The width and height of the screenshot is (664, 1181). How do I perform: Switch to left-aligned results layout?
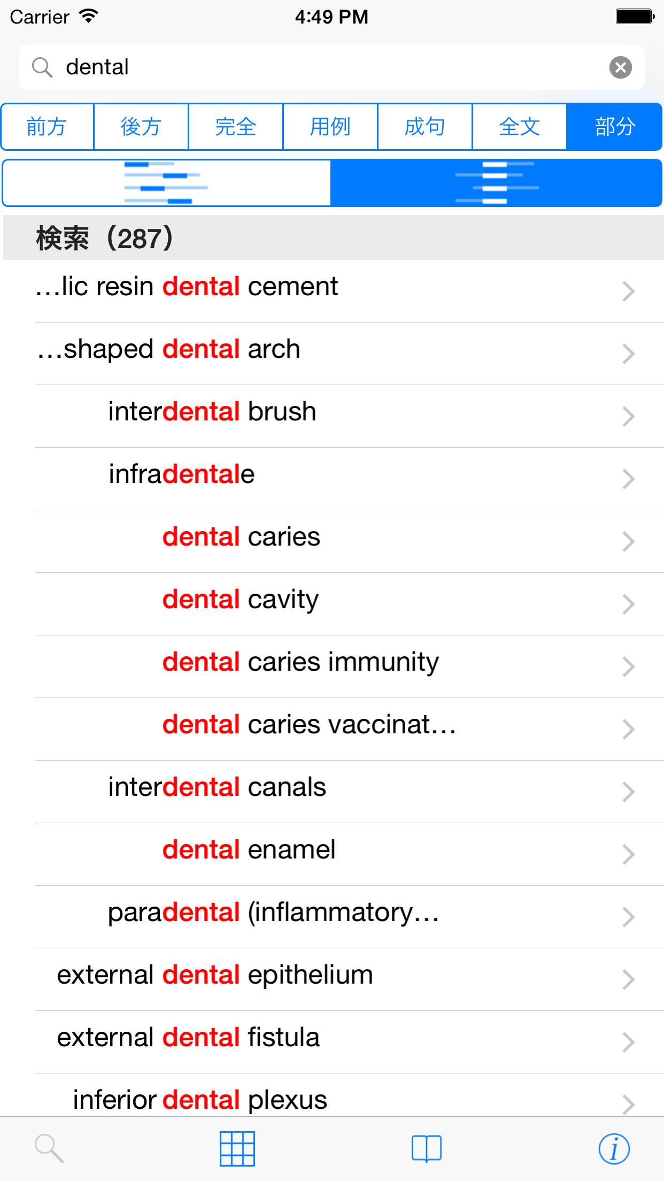pyautogui.click(x=166, y=183)
